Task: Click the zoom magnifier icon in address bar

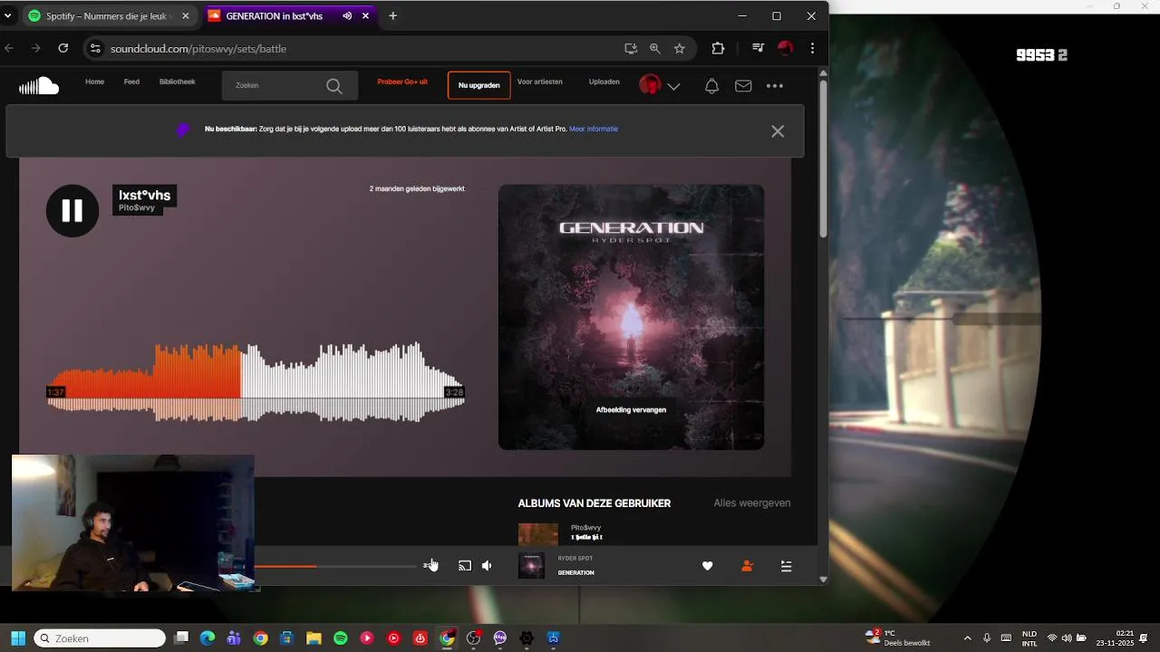Action: [655, 48]
